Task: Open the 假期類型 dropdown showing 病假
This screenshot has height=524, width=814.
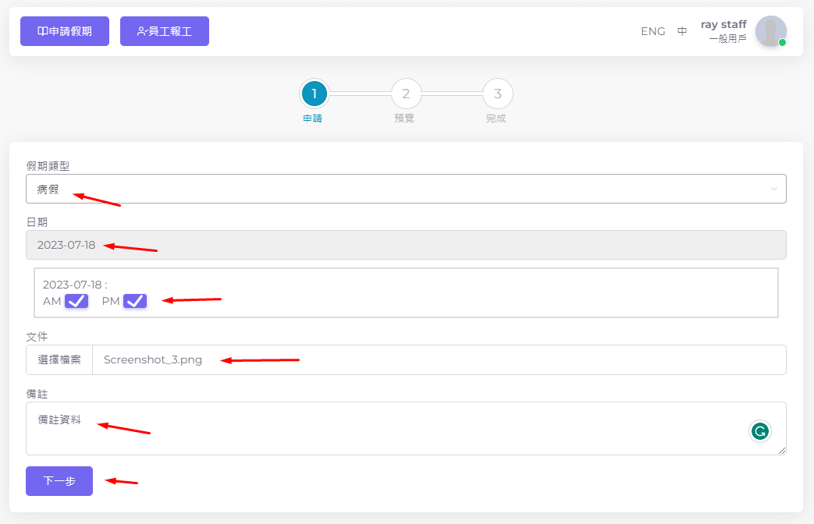Action: 406,189
